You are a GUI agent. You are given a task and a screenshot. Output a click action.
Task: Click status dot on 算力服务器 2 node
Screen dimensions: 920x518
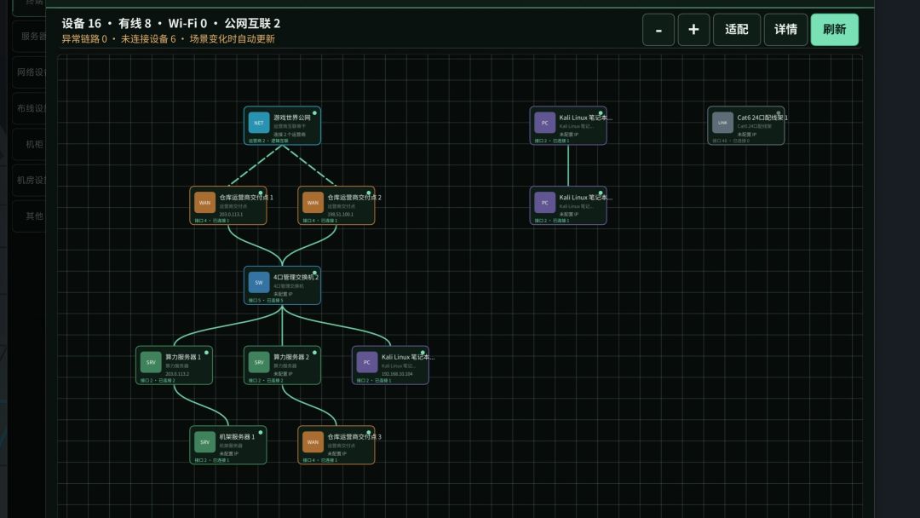coord(314,353)
